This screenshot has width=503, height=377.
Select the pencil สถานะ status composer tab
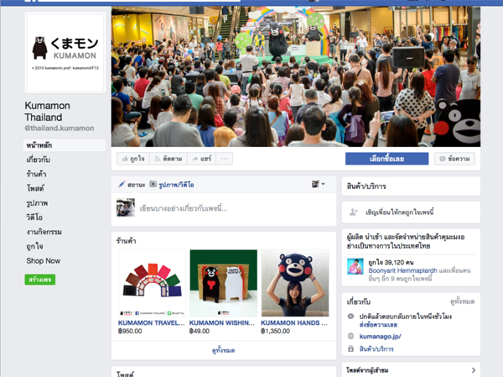(132, 185)
